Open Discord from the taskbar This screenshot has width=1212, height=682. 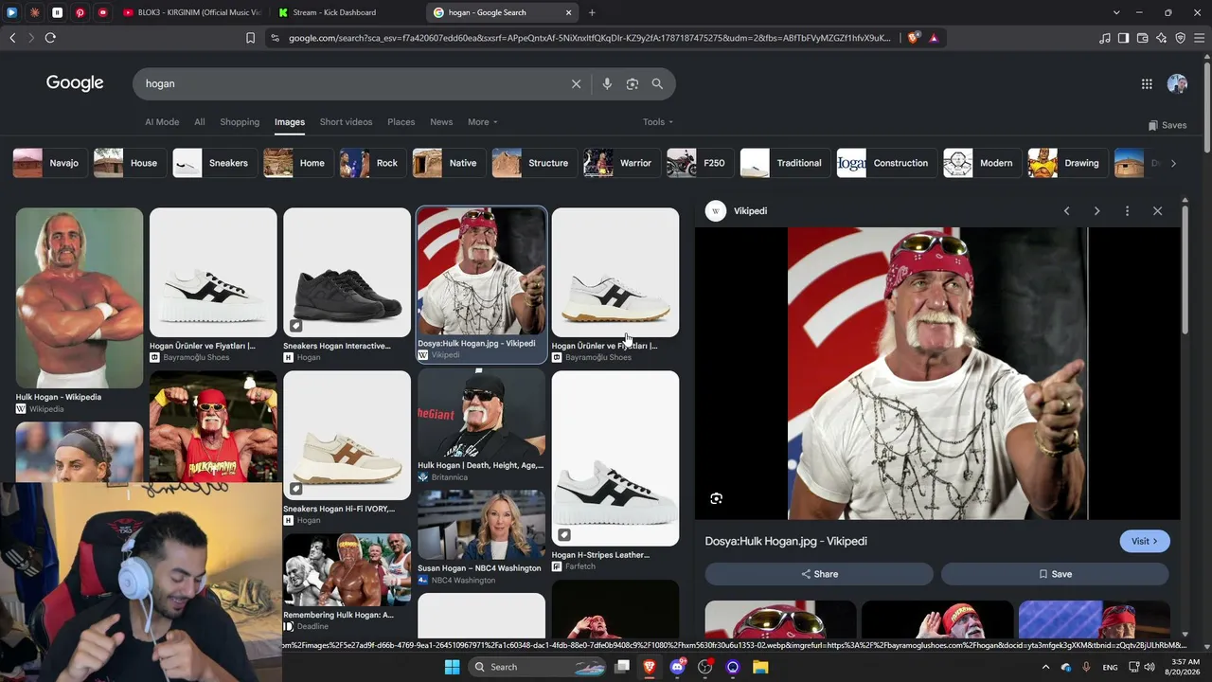677,667
